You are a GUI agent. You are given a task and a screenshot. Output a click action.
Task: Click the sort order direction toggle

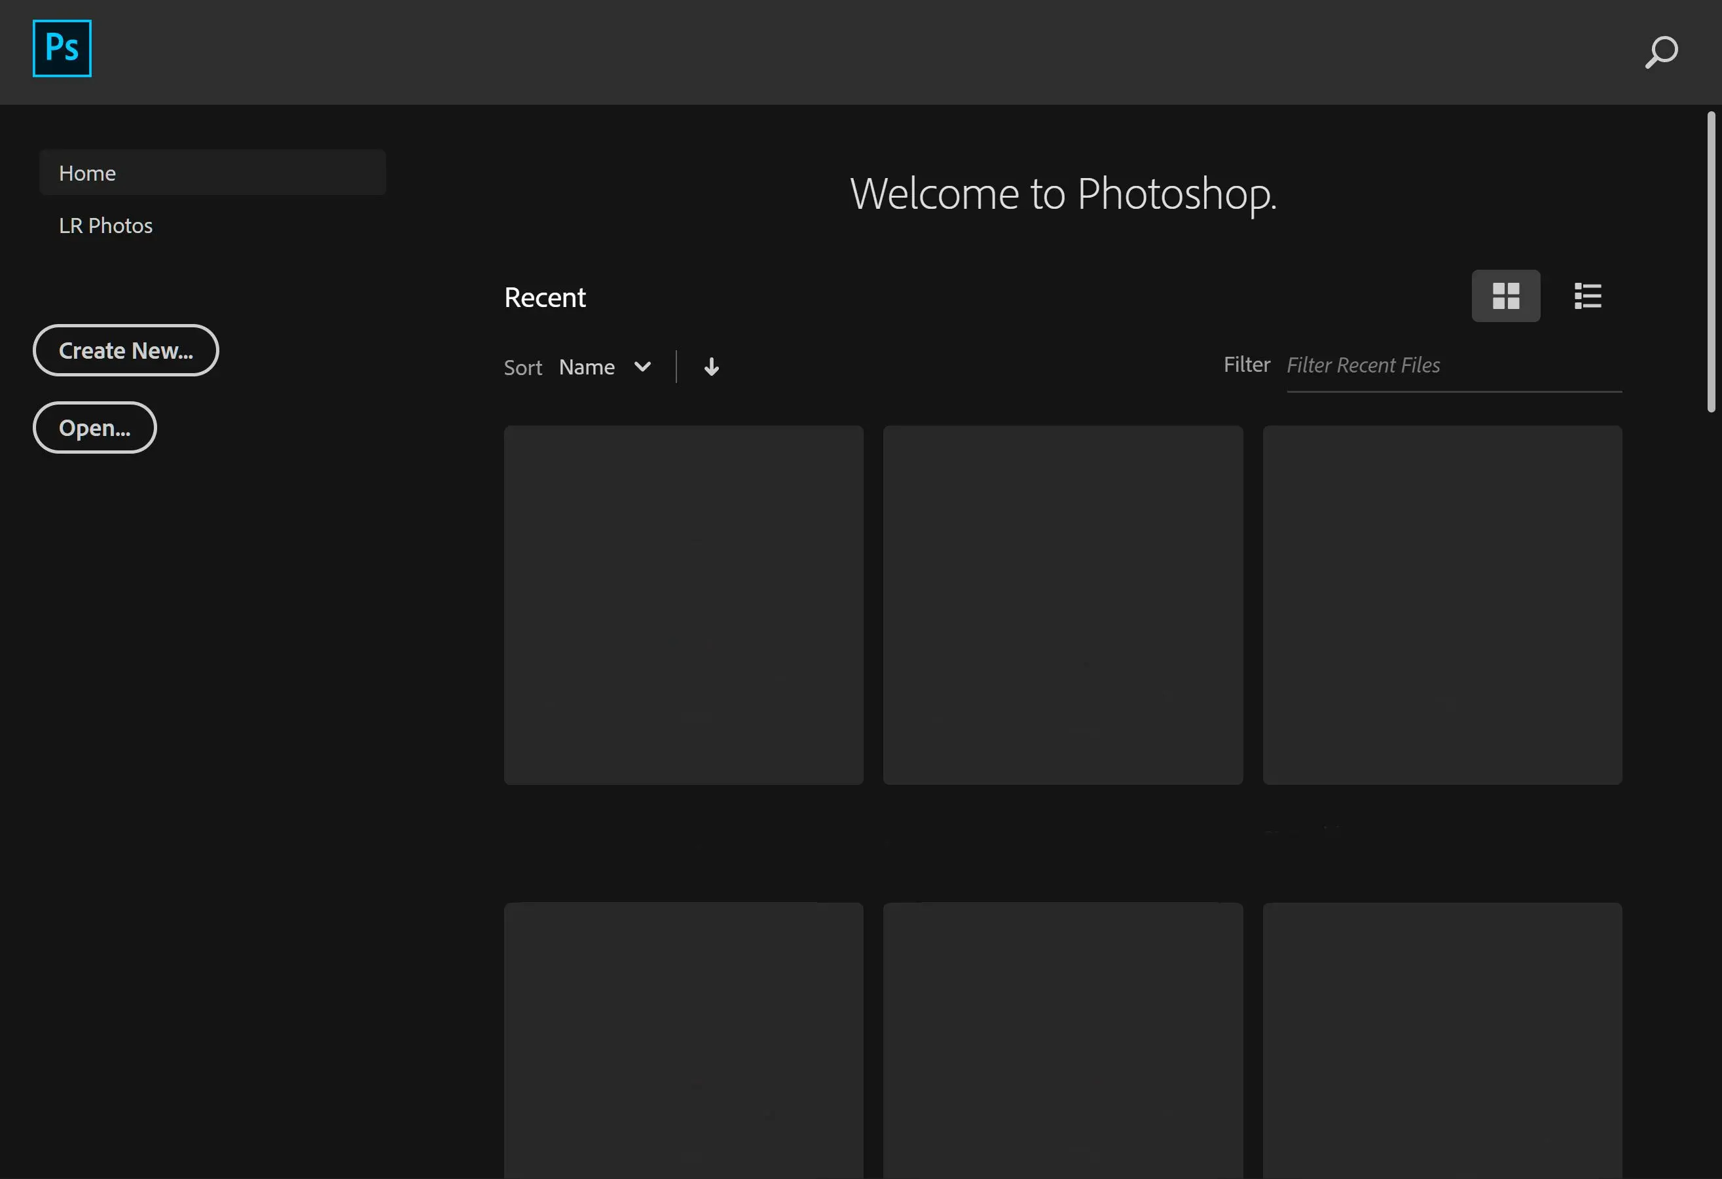710,367
